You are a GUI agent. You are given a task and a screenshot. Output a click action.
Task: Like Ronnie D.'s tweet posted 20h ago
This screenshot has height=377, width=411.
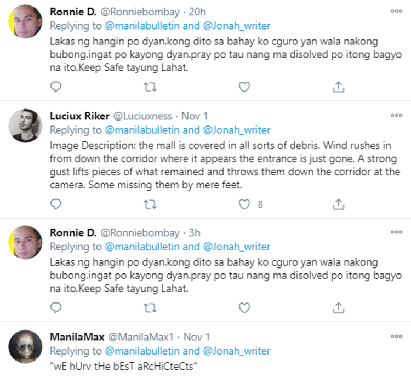(x=244, y=87)
